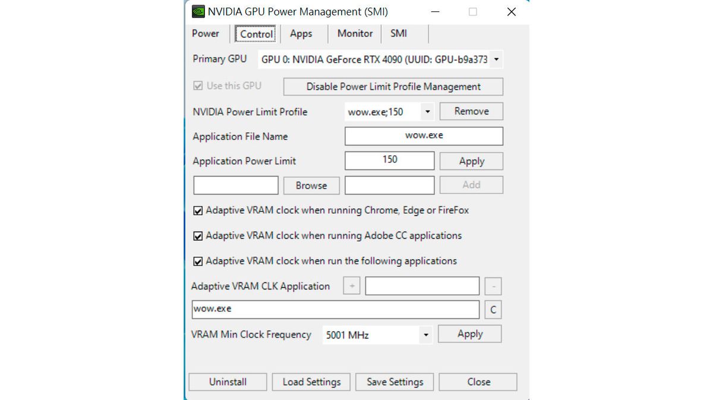Image resolution: width=713 pixels, height=400 pixels.
Task: Click the Uninstall button
Action: click(x=228, y=382)
